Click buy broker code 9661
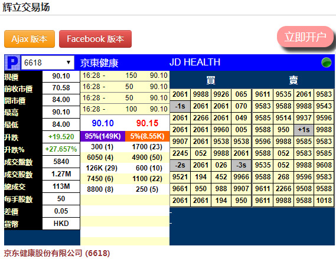The height and width of the screenshot is (259, 336). click(180, 189)
